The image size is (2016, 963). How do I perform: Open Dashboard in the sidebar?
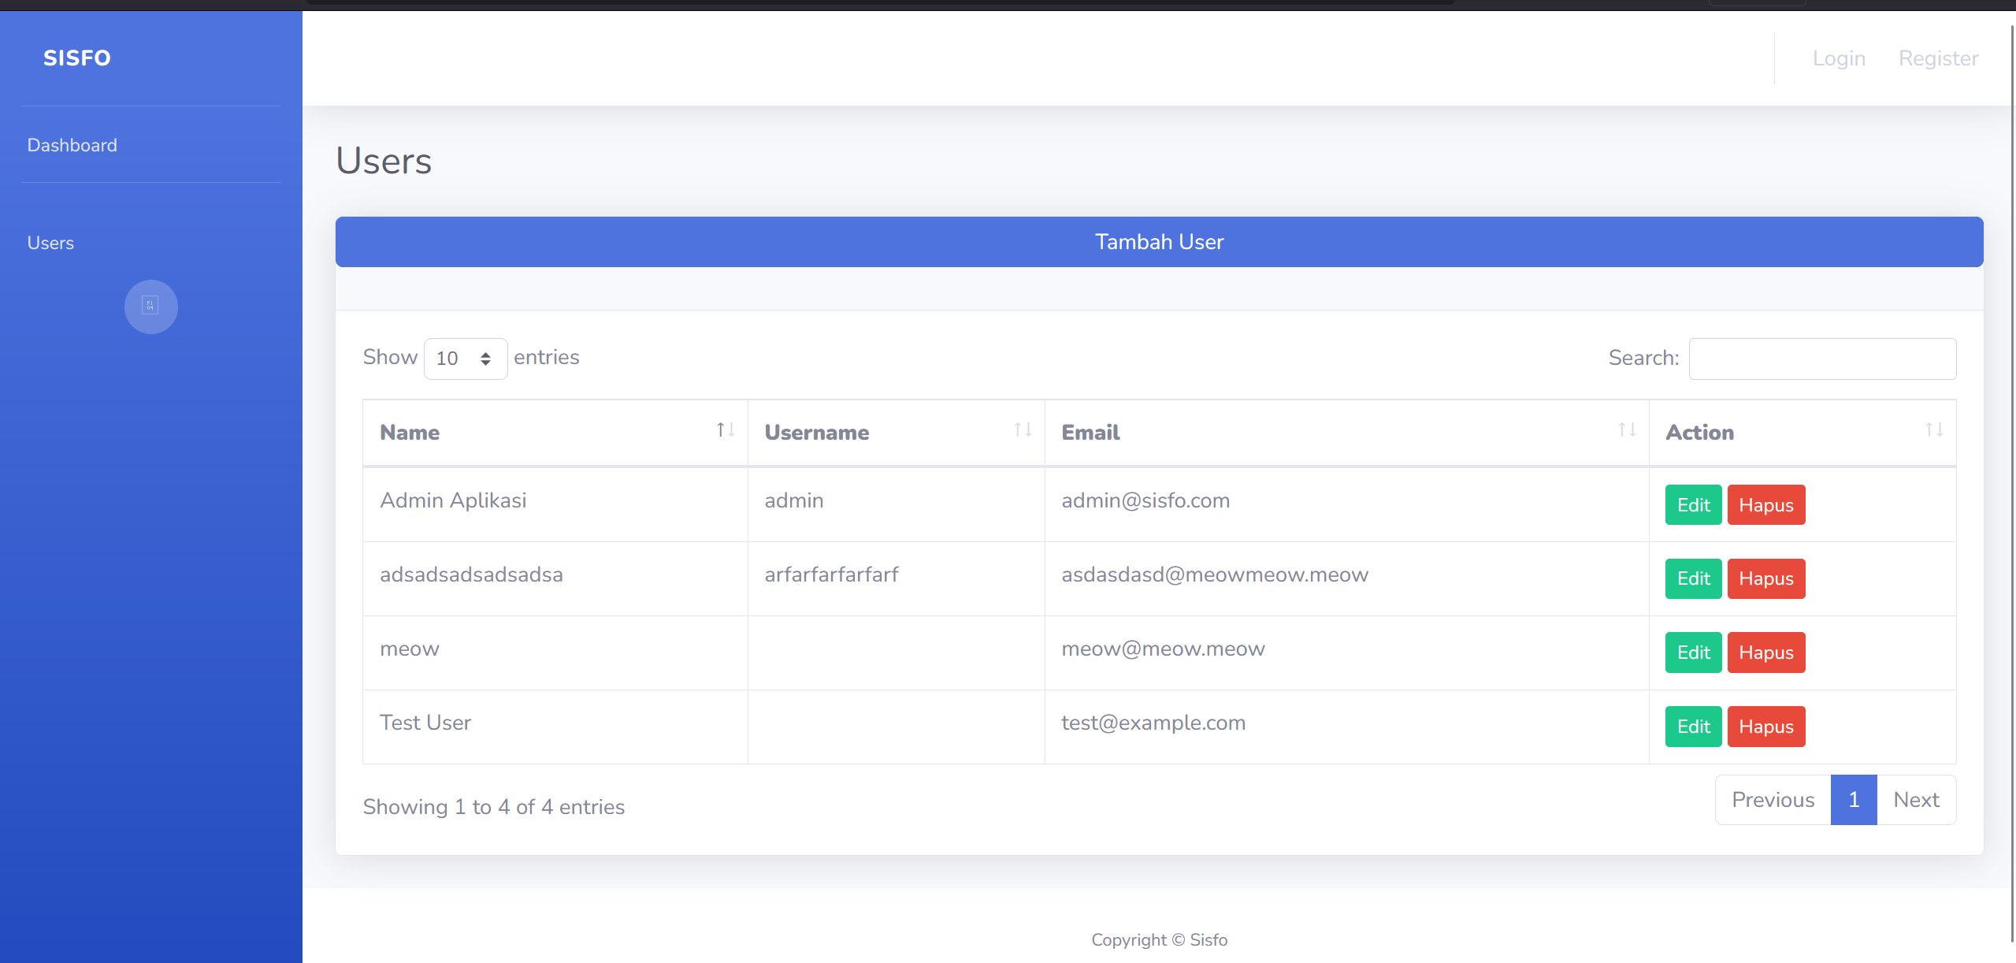tap(72, 145)
